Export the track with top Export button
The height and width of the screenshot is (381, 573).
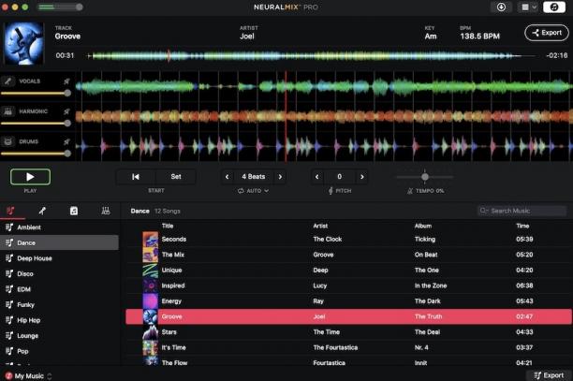547,33
